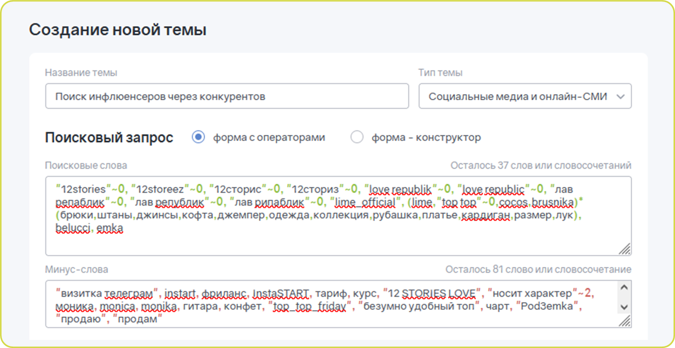Viewport: 675px width, 348px height.
Task: Click the 'Осталось 81 слово' counter text
Action: click(x=538, y=270)
